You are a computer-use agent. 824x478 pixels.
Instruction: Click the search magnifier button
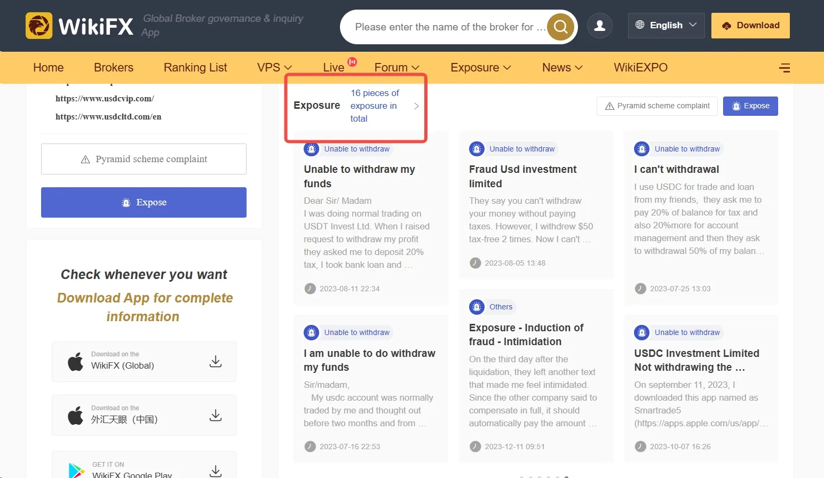pyautogui.click(x=560, y=27)
